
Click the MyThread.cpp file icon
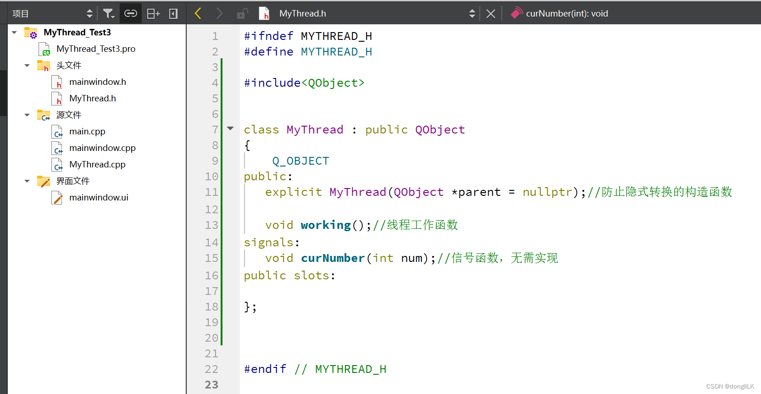point(57,165)
